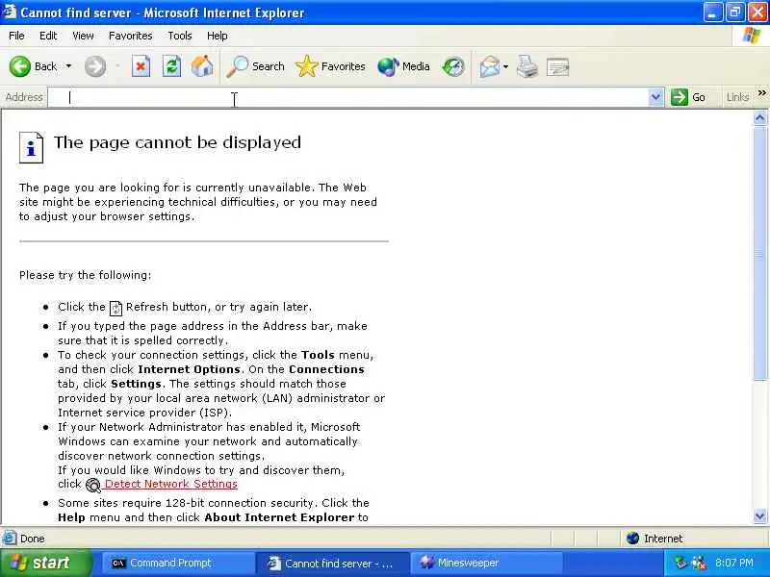Click inside the Address bar field
Screen dimensions: 770x577
(348, 97)
